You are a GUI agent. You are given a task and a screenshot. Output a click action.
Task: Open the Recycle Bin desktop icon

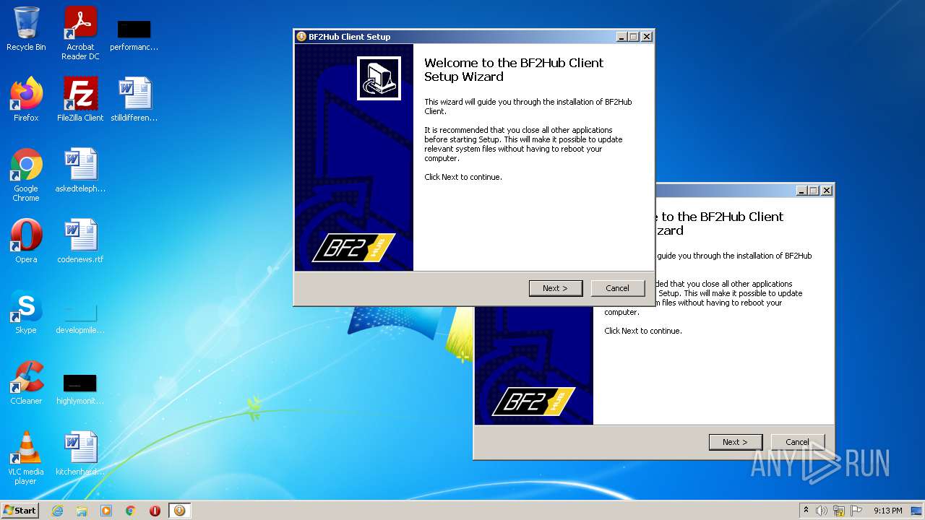(x=26, y=29)
